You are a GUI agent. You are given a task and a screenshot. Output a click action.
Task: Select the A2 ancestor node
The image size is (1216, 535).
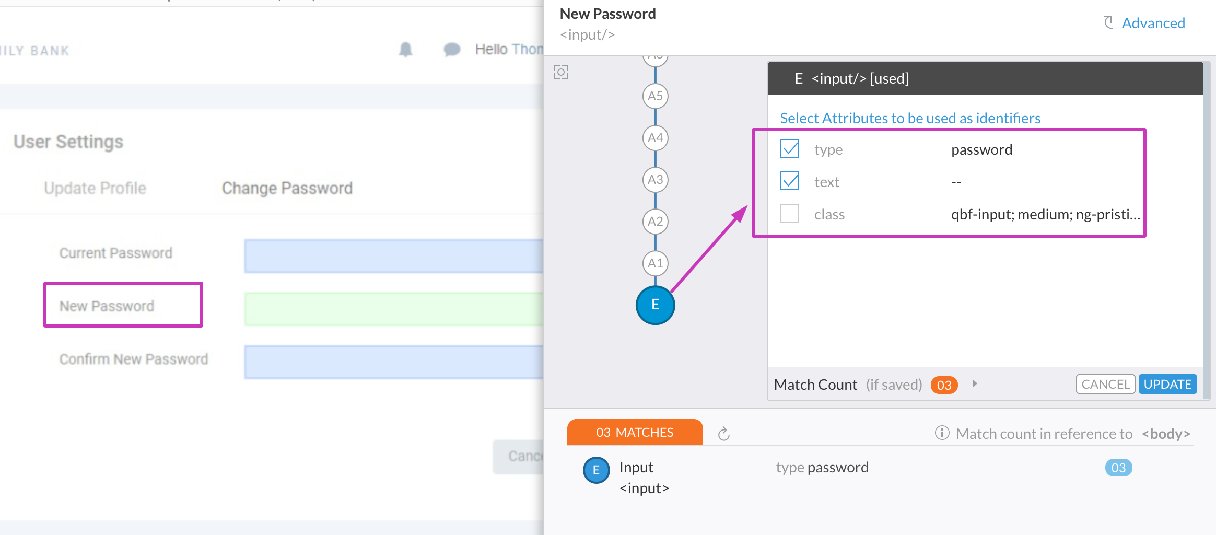click(655, 222)
